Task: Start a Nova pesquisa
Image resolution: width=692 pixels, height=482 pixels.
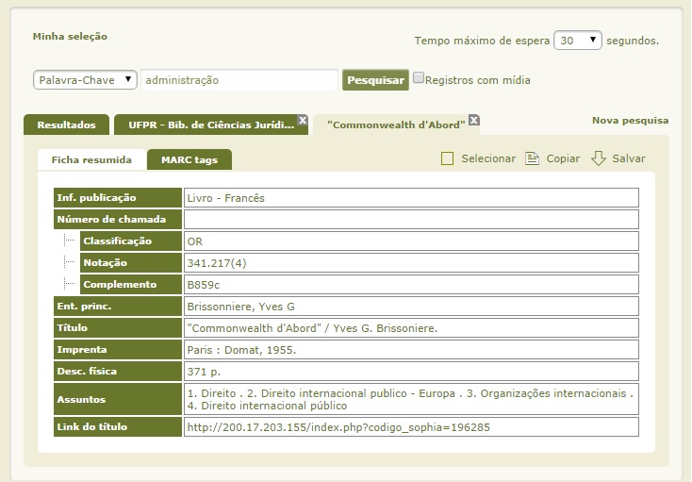Action: pyautogui.click(x=630, y=121)
